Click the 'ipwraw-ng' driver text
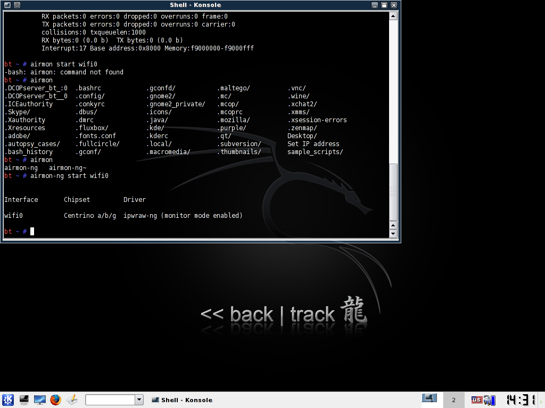This screenshot has height=408, width=545. pos(140,216)
